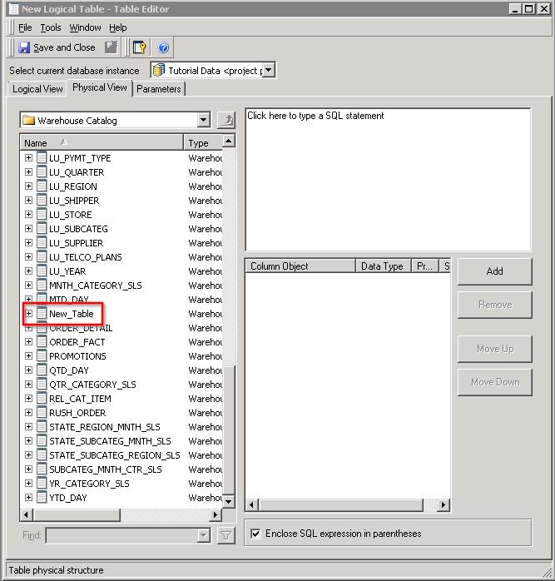Click into the SQL statement text area
This screenshot has height=581, width=555.
point(388,180)
